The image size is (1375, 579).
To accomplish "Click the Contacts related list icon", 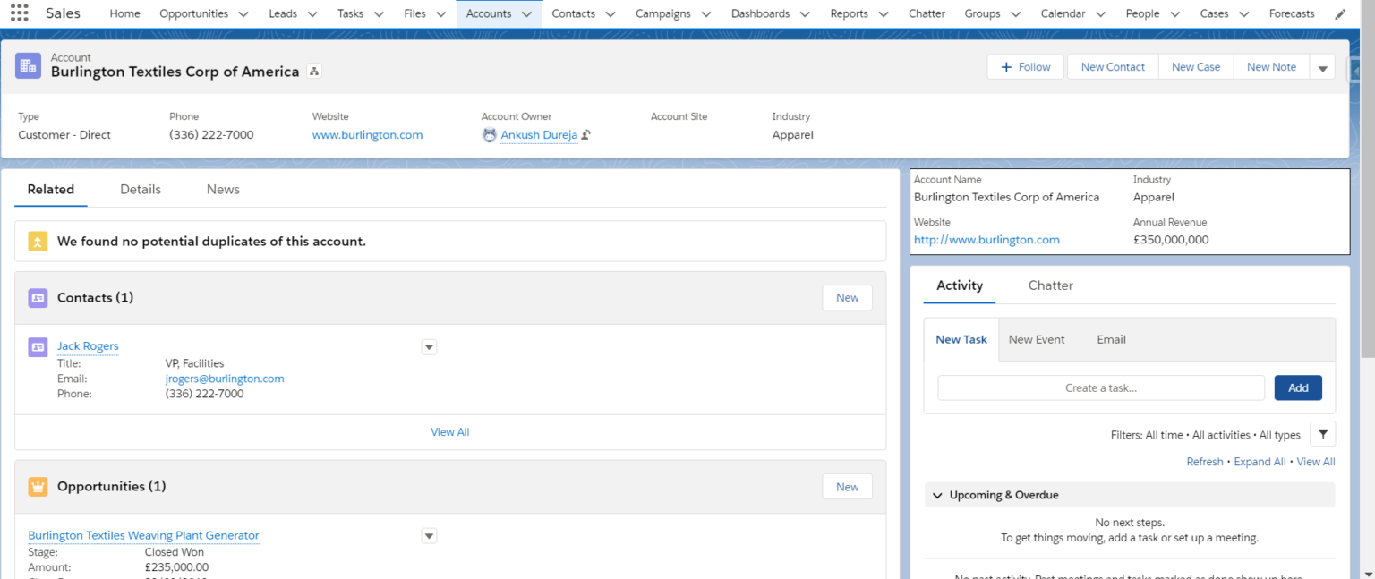I will click(38, 298).
